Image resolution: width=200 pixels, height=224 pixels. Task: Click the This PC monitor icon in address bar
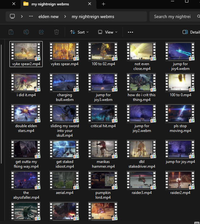coord(12,16)
